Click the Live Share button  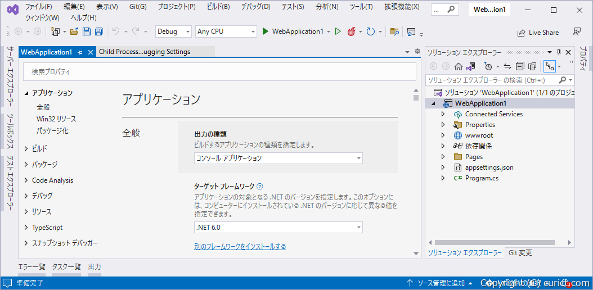pos(538,33)
